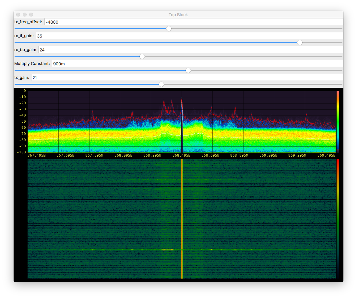The height and width of the screenshot is (298, 357).
Task: Select the rx_bb_gain slider handle
Action: [x=142, y=57]
